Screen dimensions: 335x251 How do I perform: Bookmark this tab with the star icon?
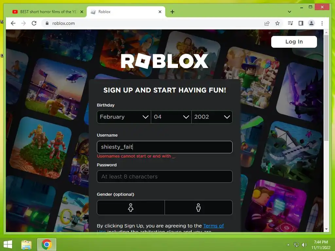(x=277, y=23)
